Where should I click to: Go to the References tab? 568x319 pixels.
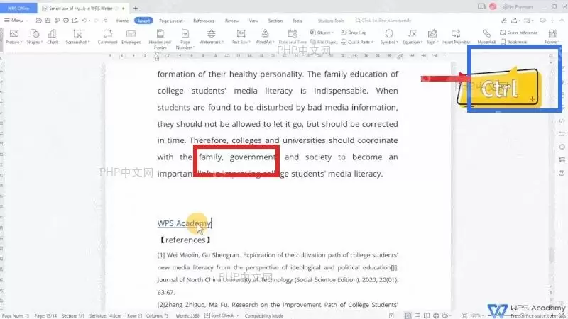coord(204,21)
